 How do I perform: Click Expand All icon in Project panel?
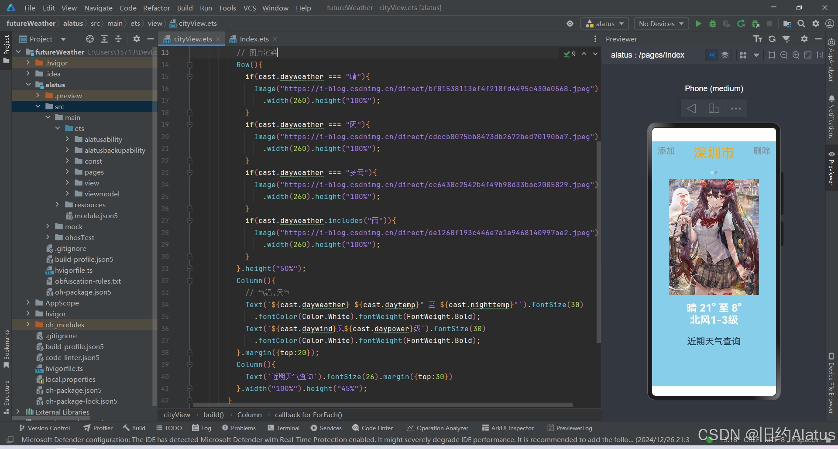point(104,39)
